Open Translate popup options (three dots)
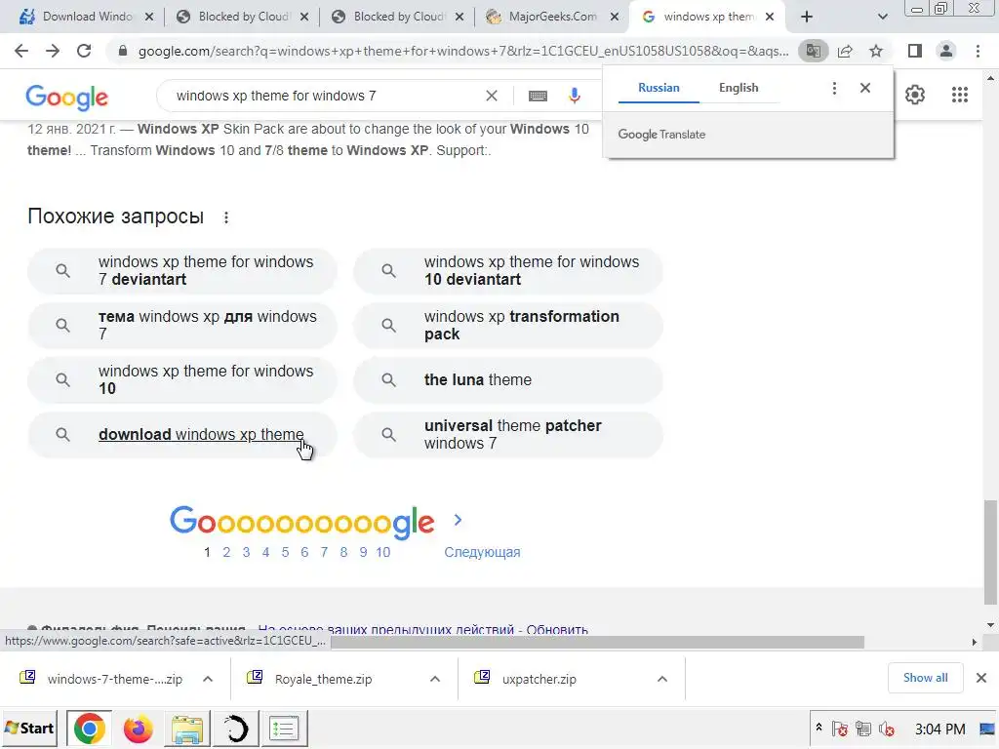Image resolution: width=999 pixels, height=749 pixels. click(x=834, y=88)
